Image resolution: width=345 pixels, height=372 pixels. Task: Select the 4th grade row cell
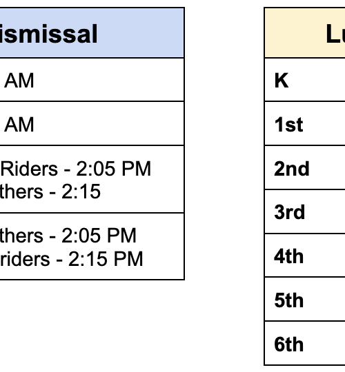click(305, 256)
